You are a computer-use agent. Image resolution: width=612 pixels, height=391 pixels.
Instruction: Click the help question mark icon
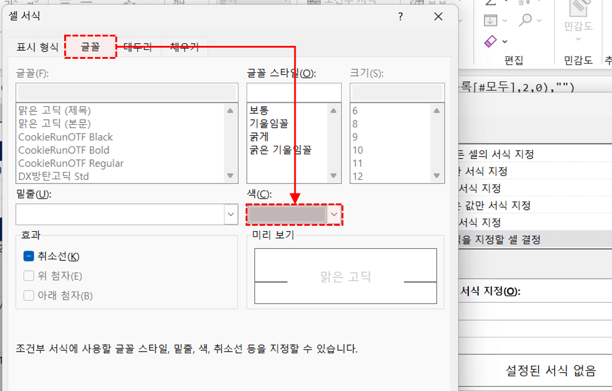pyautogui.click(x=401, y=16)
